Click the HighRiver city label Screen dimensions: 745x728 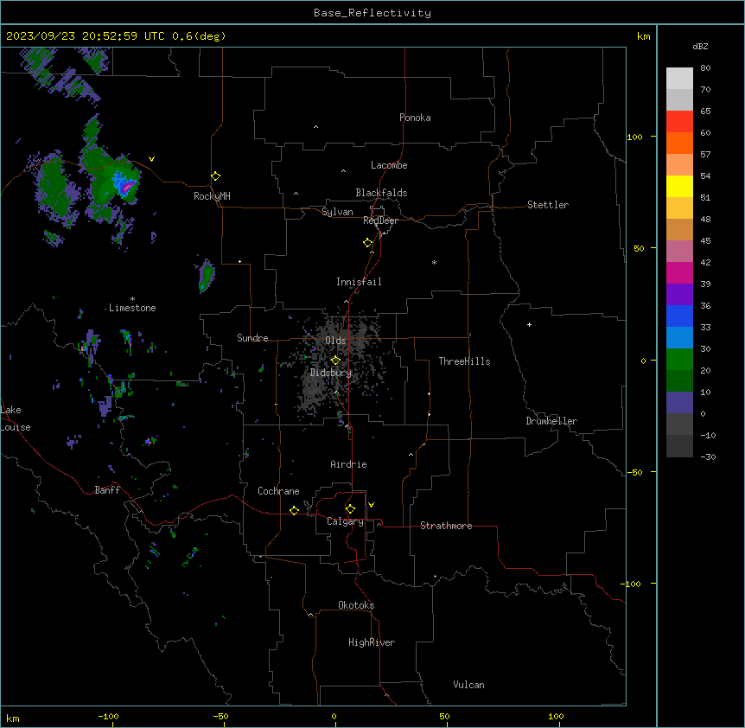[x=372, y=642]
